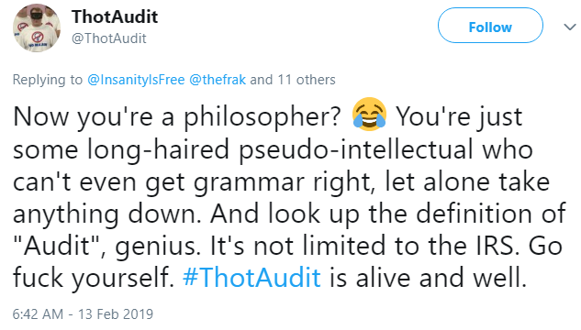Select the quoted word "Audit"
The image size is (581, 330).
(57, 246)
